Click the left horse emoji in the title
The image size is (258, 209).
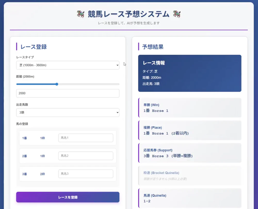[80, 14]
